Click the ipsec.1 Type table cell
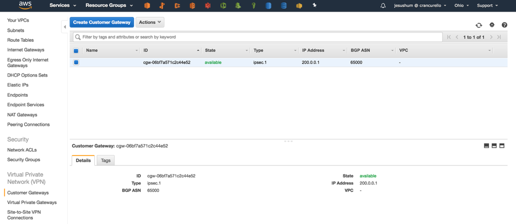The height and width of the screenshot is (224, 516). [260, 62]
